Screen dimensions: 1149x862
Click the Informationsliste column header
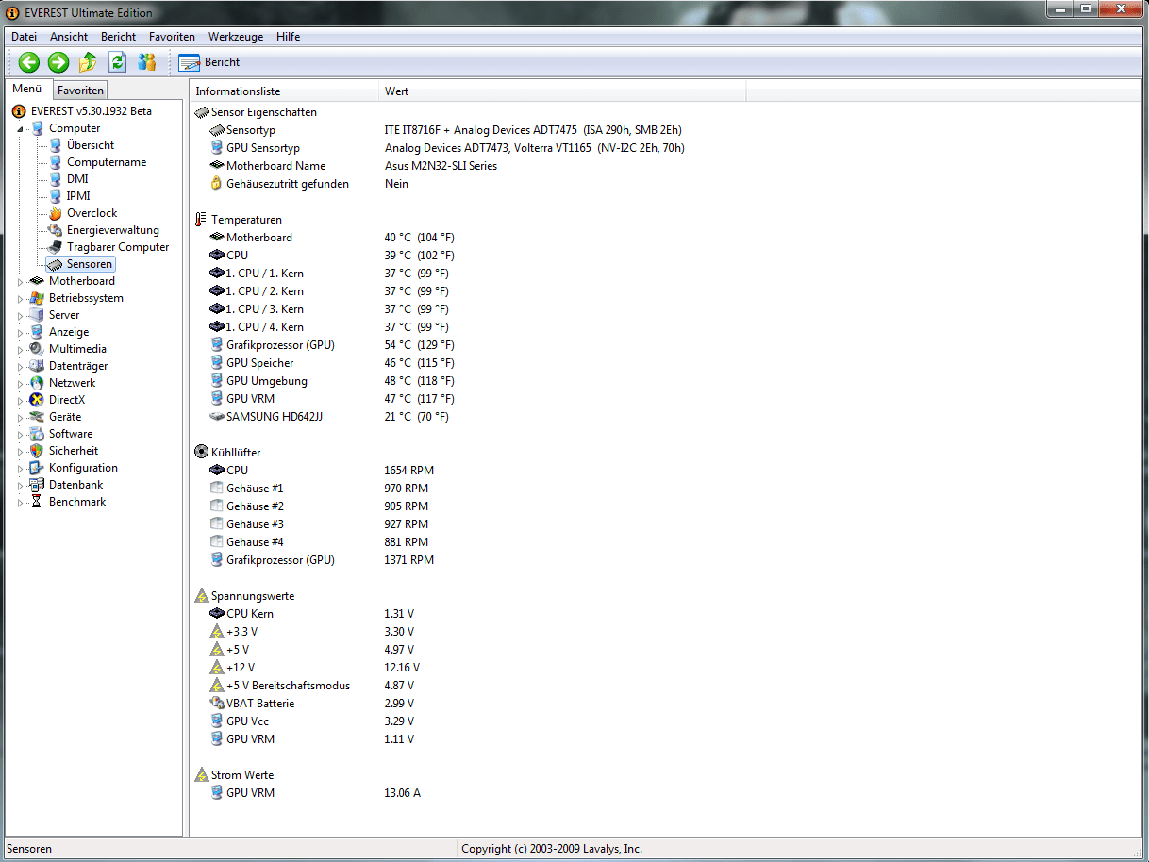tap(284, 91)
